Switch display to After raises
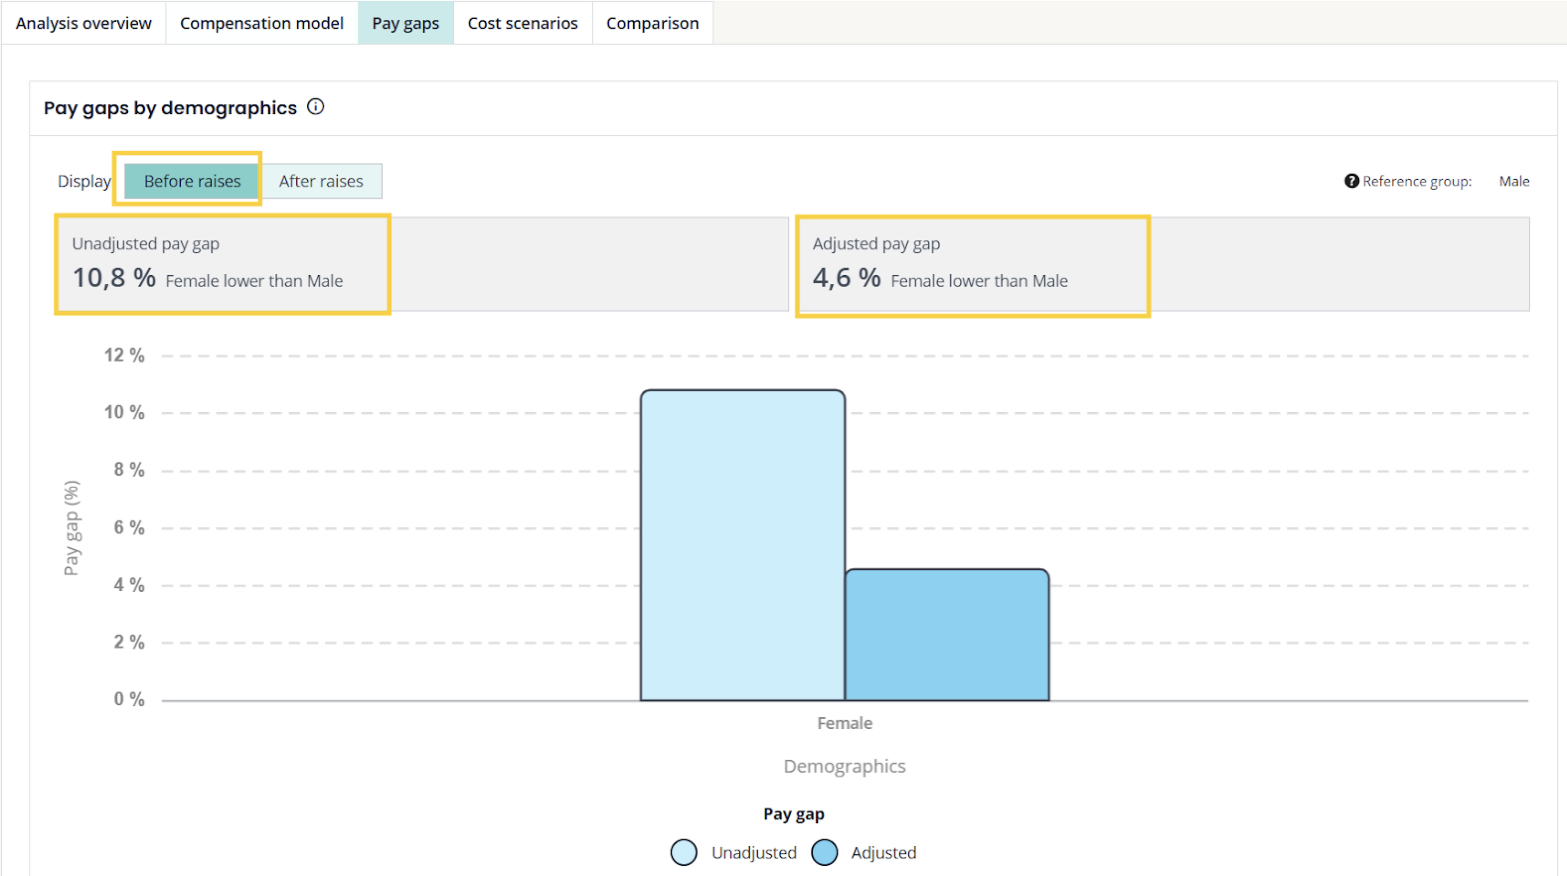This screenshot has height=876, width=1567. pos(321,181)
